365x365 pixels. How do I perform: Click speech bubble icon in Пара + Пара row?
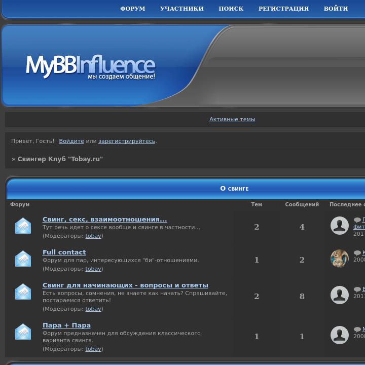coord(357,330)
